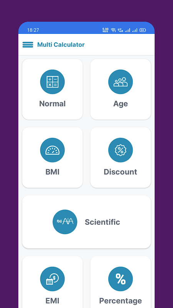Select the BMI gauge icon
The width and height of the screenshot is (173, 308).
tap(52, 150)
